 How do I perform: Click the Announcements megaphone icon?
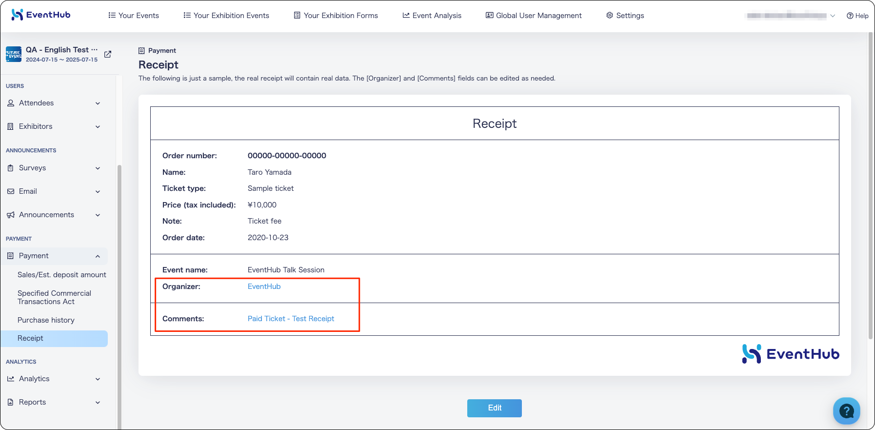[11, 215]
